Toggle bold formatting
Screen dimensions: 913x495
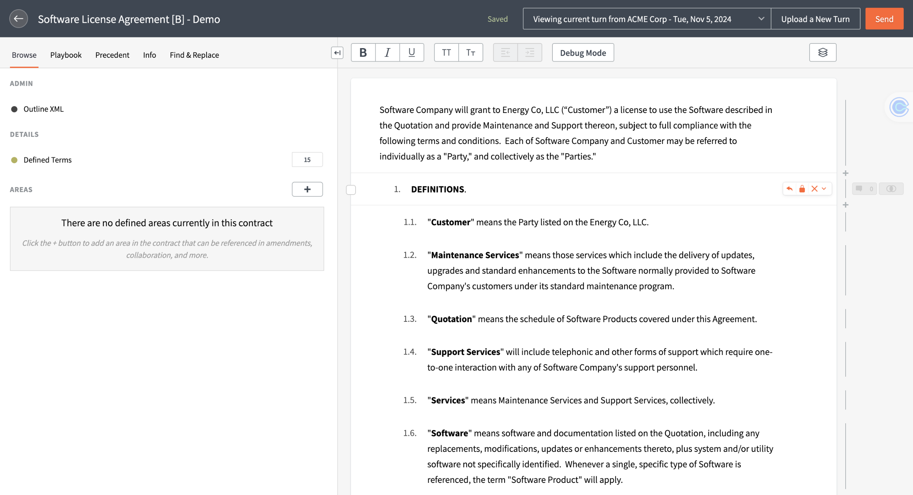pyautogui.click(x=363, y=53)
